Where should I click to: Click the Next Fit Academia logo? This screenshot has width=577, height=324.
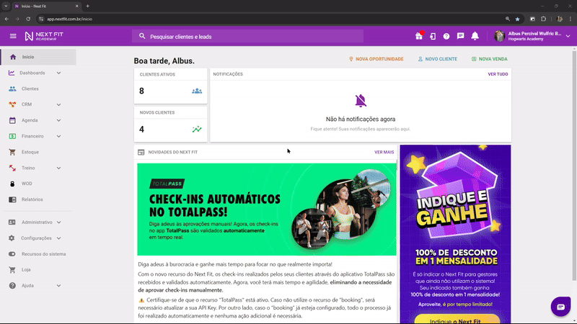click(44, 36)
